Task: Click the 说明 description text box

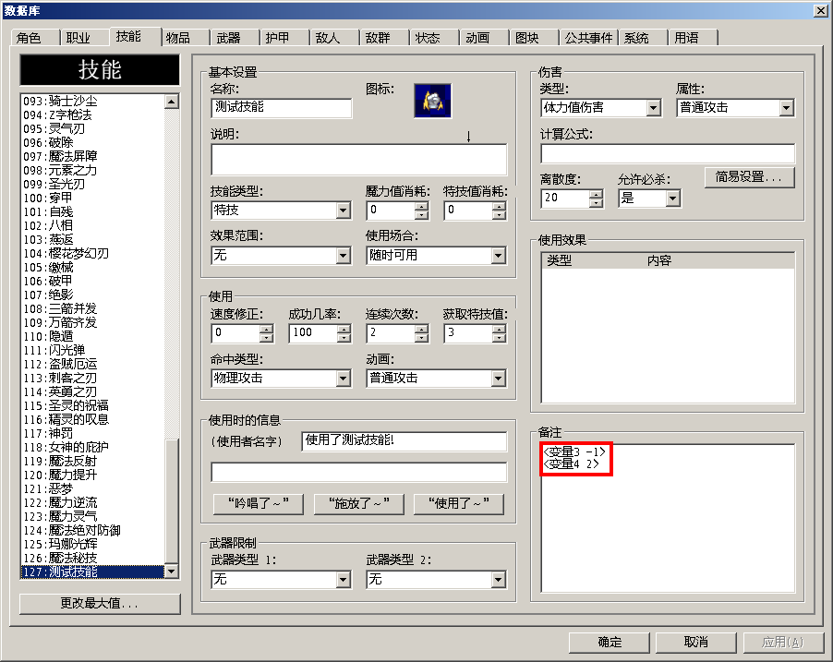Action: (359, 160)
